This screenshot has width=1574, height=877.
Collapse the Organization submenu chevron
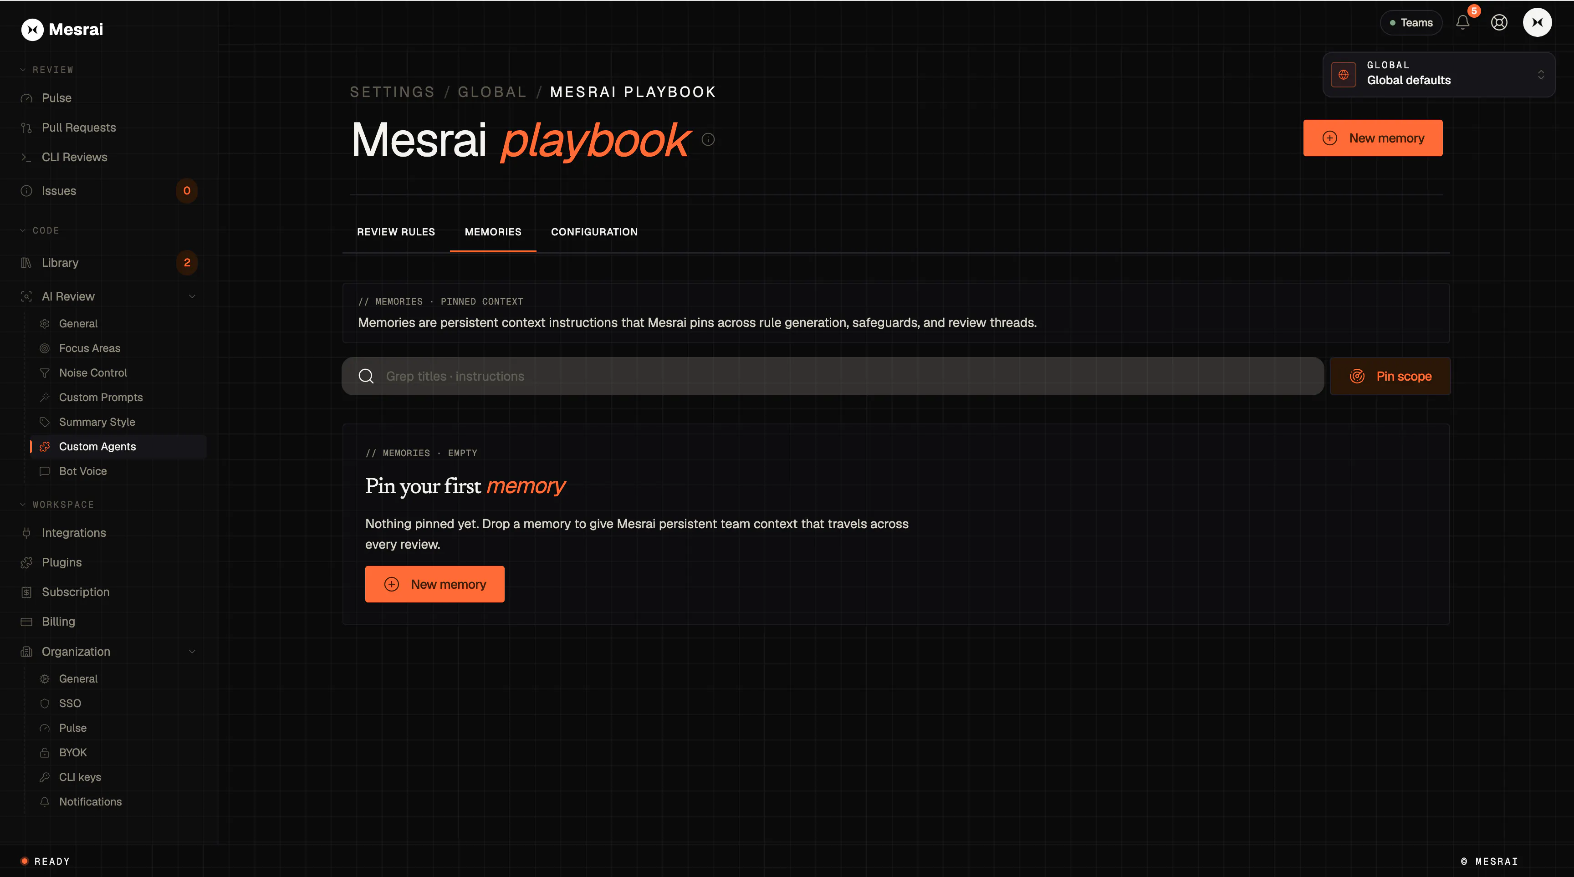click(x=192, y=652)
